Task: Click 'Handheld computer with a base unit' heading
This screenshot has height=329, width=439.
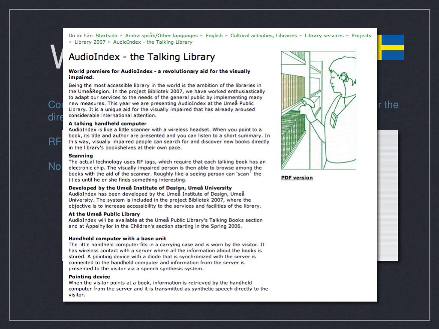Action: click(x=117, y=238)
